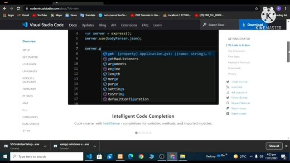Viewport: 290px width, 163px height.
Task: Select the fourth carousel dot
Action: [147, 133]
